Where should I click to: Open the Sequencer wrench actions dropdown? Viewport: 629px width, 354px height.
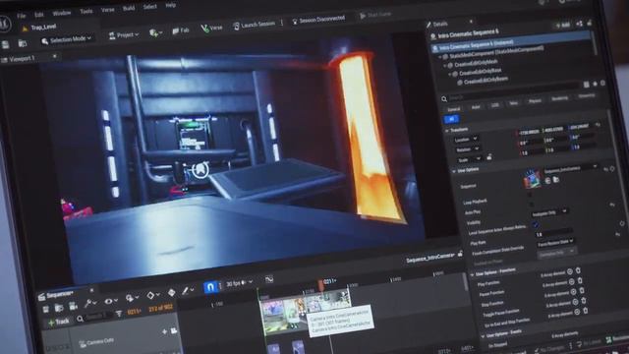(x=89, y=303)
